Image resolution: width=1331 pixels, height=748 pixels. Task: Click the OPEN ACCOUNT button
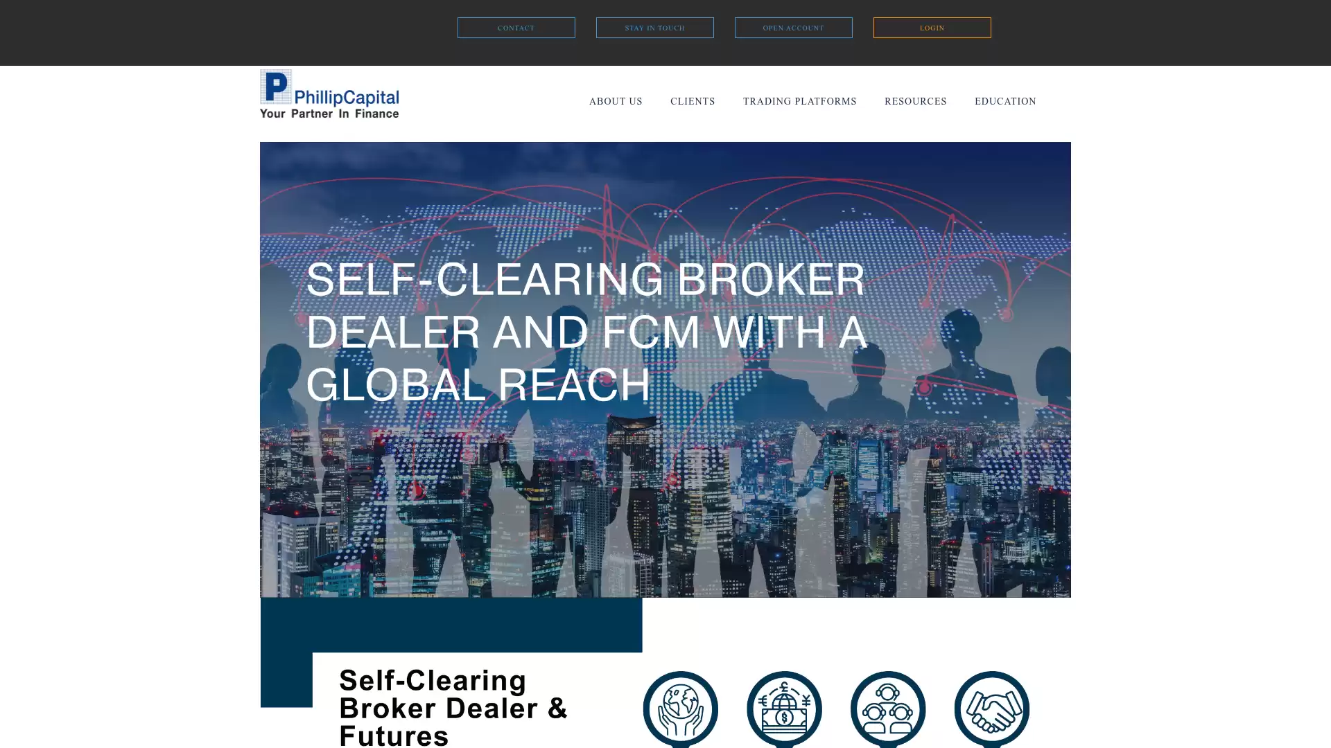[794, 28]
